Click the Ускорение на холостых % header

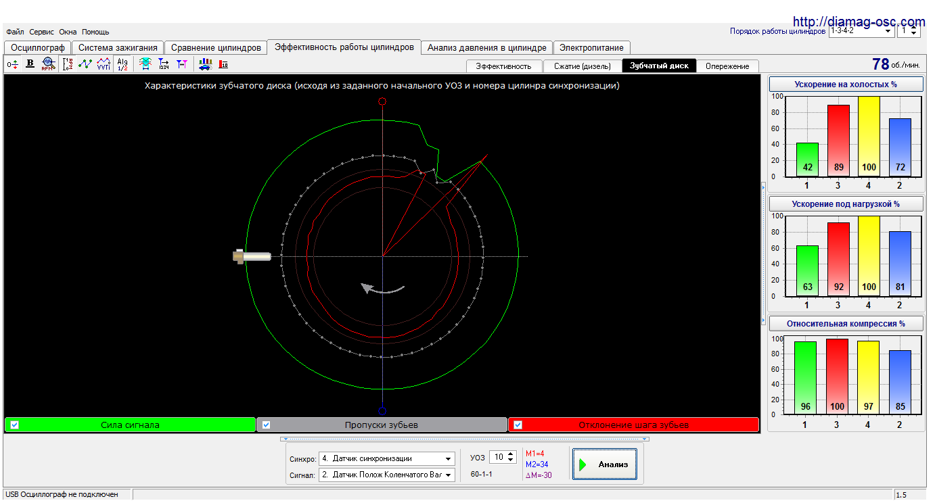(846, 84)
